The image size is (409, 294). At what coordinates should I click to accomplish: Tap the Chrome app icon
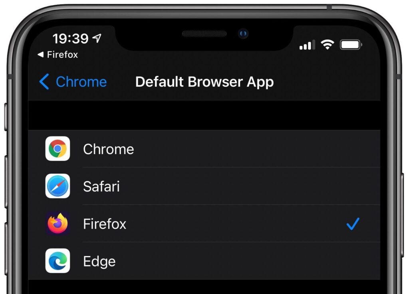tap(58, 149)
